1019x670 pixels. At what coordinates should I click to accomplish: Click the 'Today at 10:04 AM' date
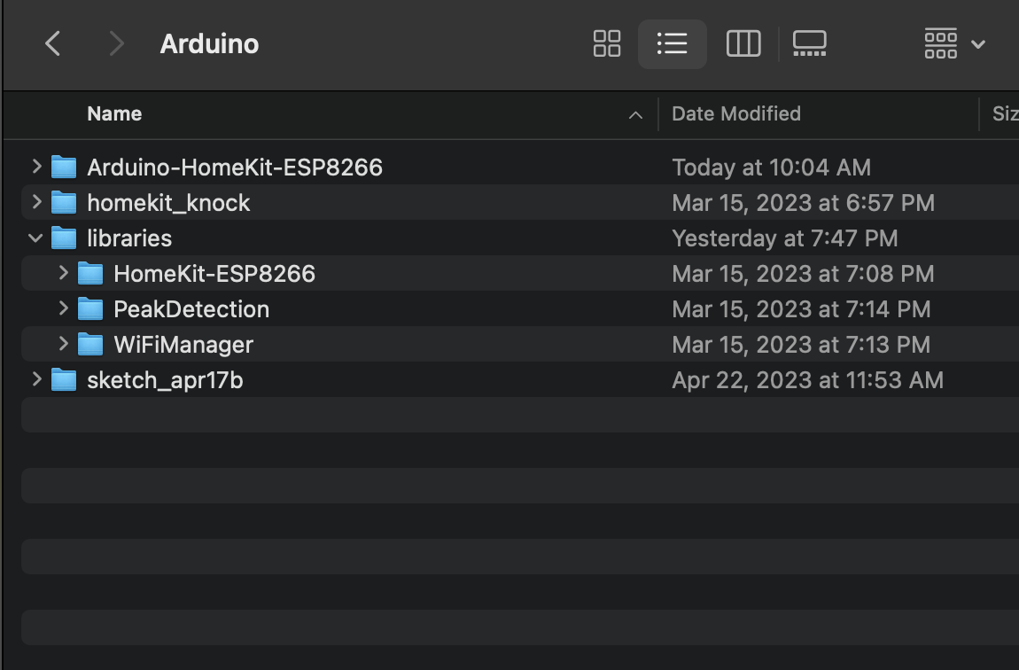click(x=772, y=167)
